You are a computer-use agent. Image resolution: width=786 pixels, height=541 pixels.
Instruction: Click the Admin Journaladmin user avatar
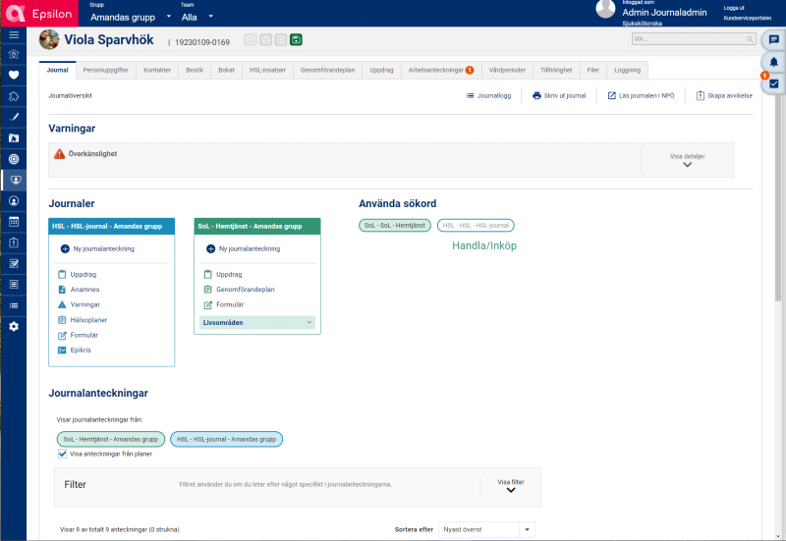point(605,9)
